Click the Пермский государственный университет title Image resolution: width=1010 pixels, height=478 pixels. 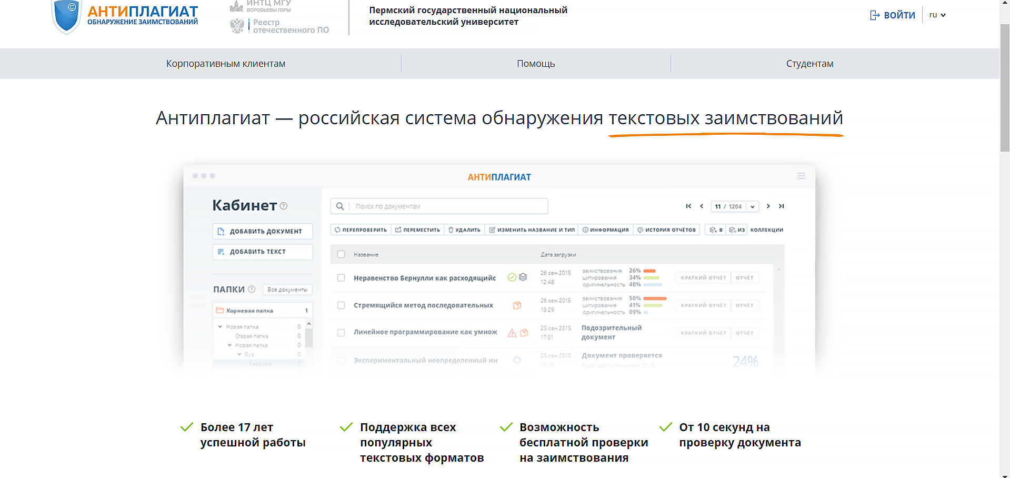point(468,16)
